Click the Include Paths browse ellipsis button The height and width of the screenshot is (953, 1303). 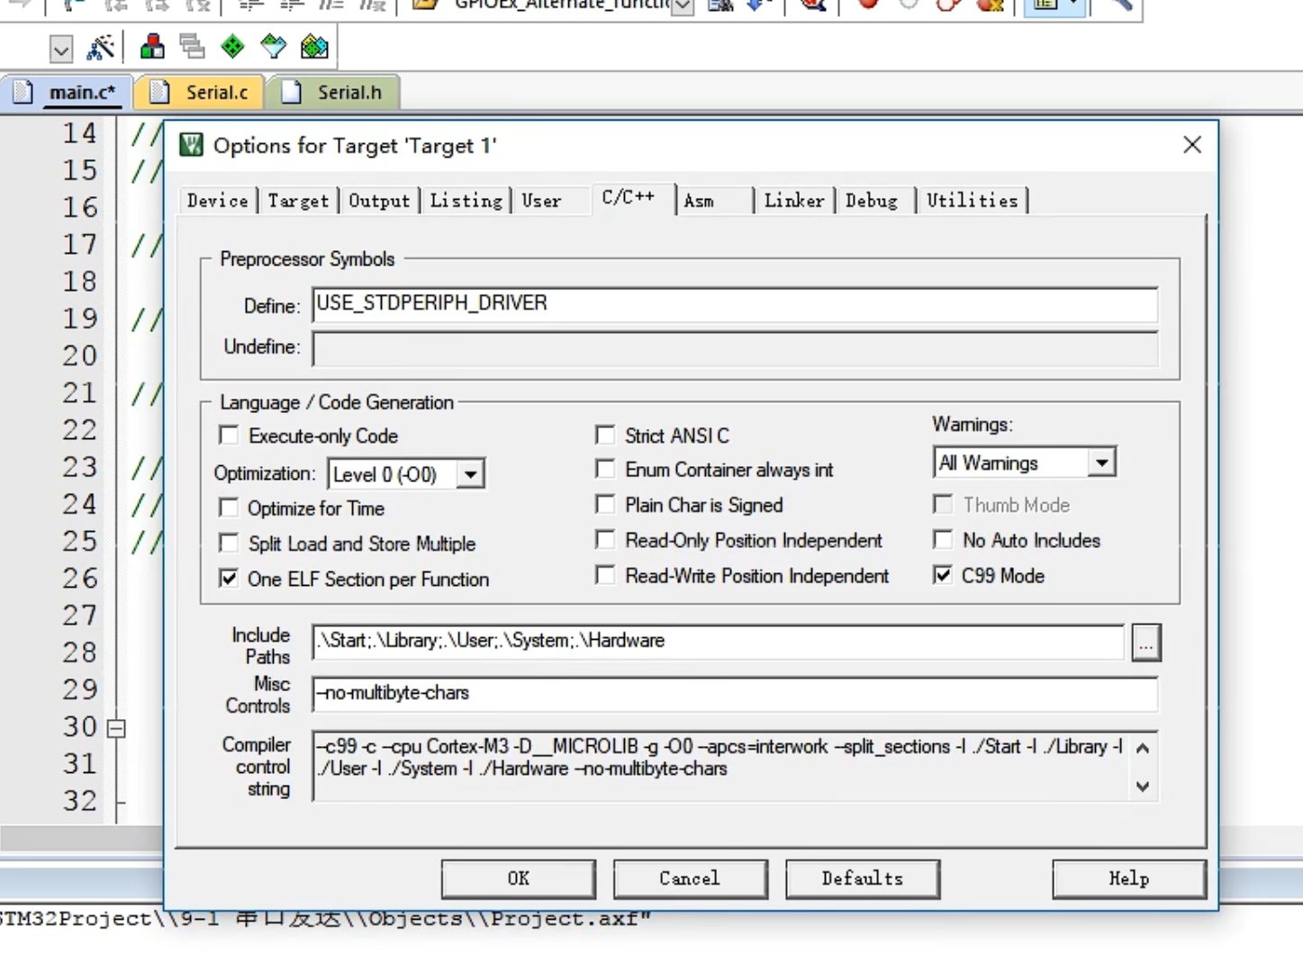click(1145, 643)
